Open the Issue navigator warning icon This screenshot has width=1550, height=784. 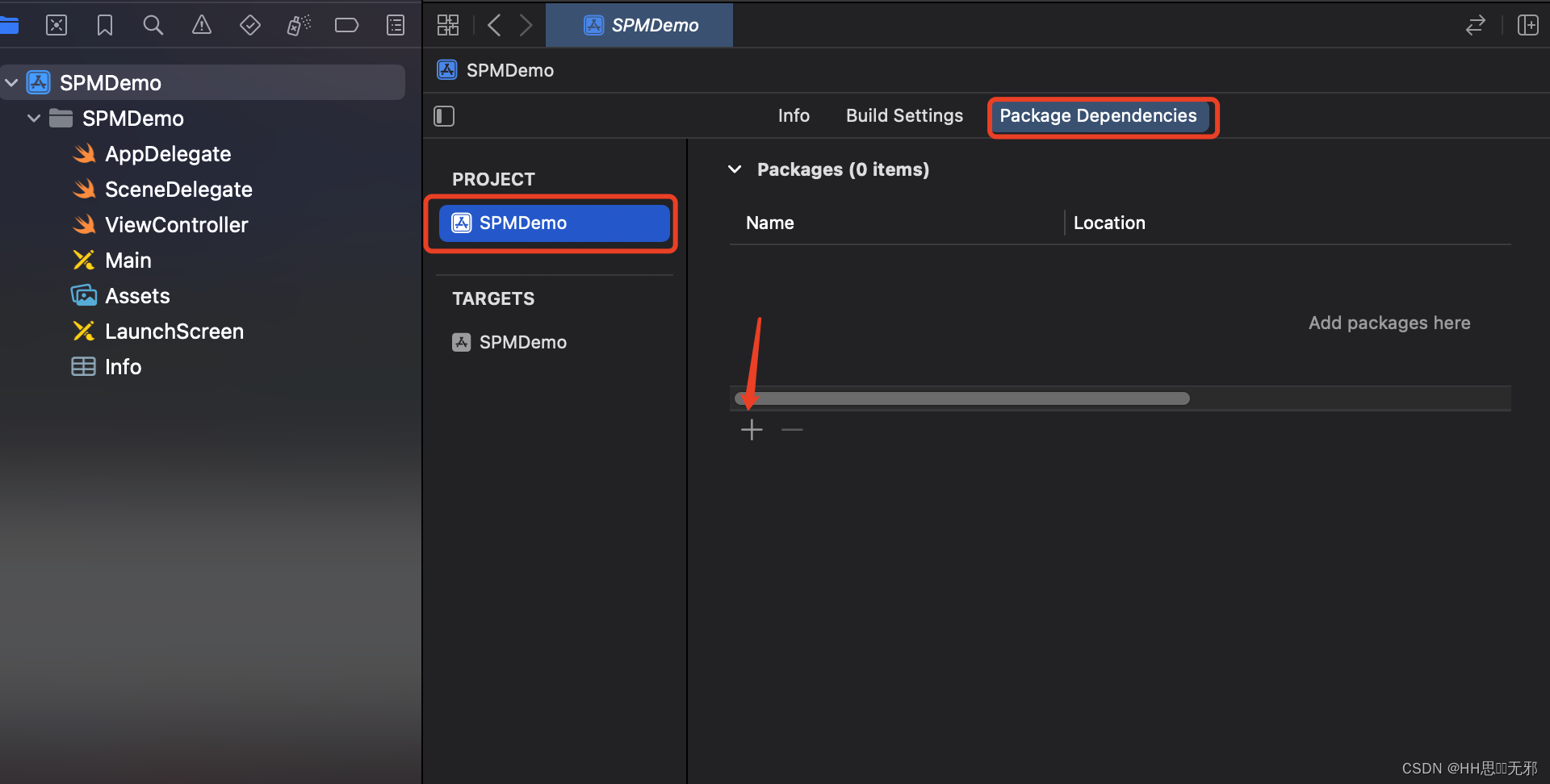[x=202, y=25]
